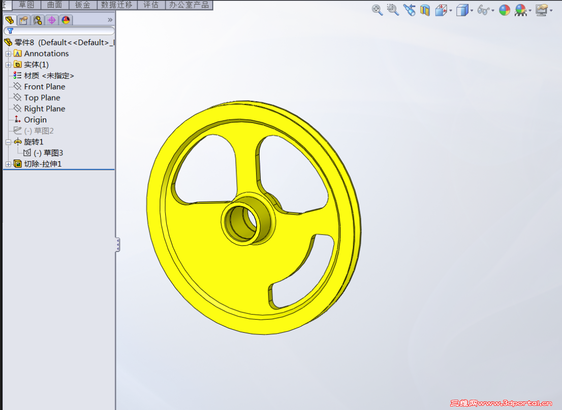Select Front Plane in tree

click(44, 87)
